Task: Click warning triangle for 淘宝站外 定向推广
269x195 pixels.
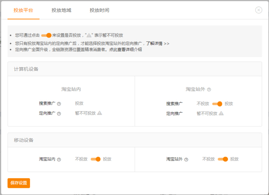Action: (x=221, y=113)
